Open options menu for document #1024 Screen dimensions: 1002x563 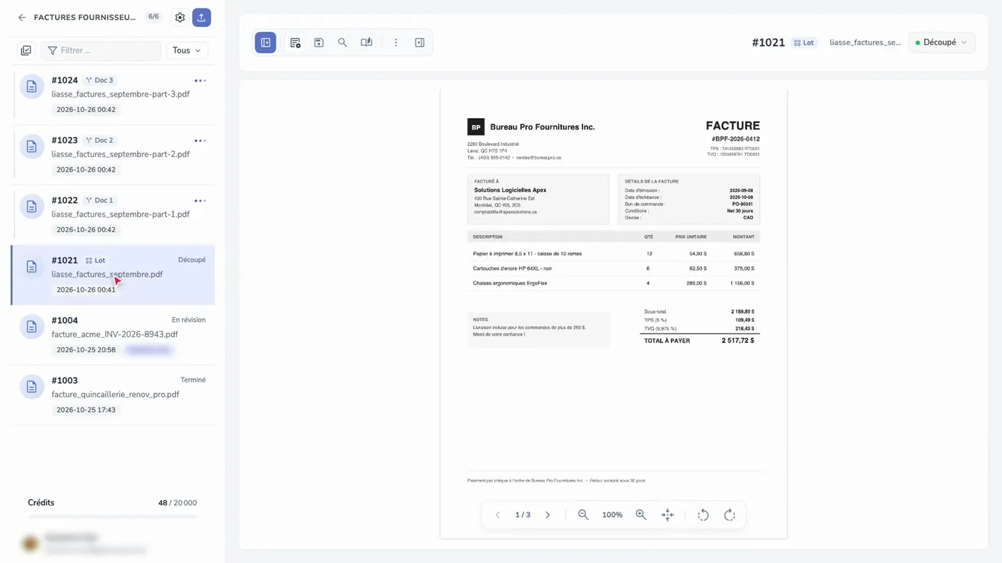[200, 81]
